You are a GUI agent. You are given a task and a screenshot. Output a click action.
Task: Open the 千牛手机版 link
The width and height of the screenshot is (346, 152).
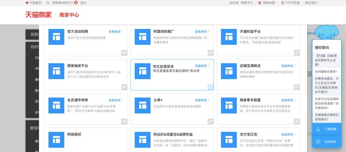point(292,3)
